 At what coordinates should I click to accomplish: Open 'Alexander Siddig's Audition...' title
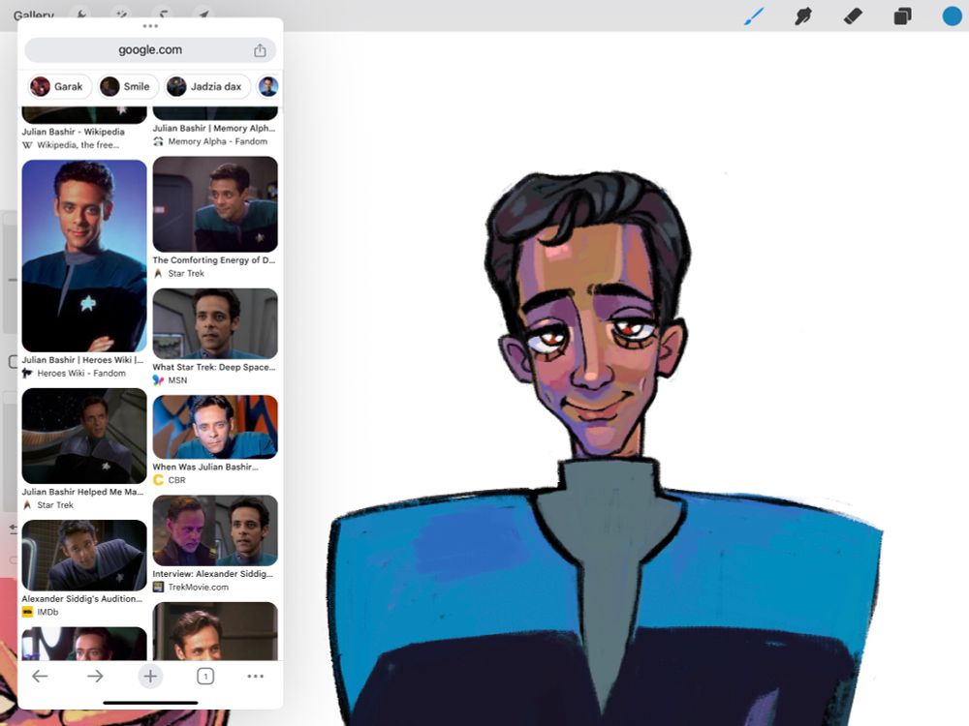click(81, 598)
